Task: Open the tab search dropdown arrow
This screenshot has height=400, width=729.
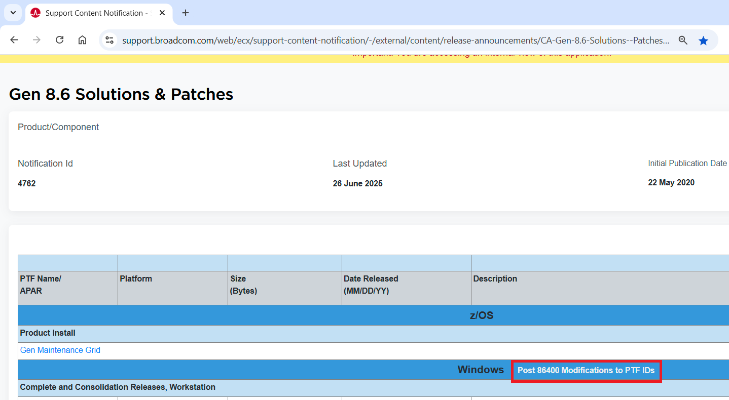Action: pyautogui.click(x=13, y=13)
